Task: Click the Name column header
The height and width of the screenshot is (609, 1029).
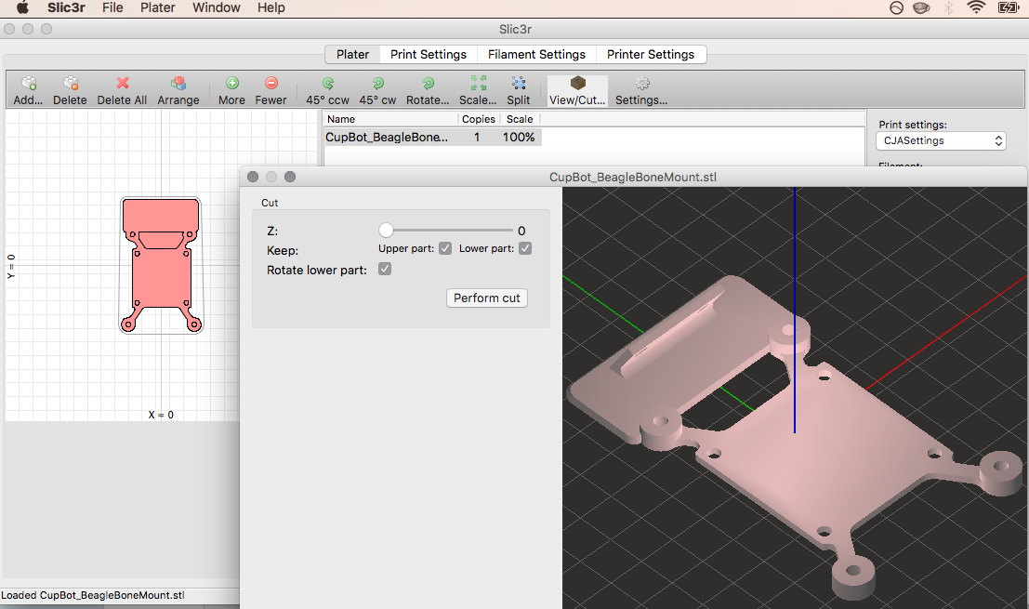Action: 391,119
